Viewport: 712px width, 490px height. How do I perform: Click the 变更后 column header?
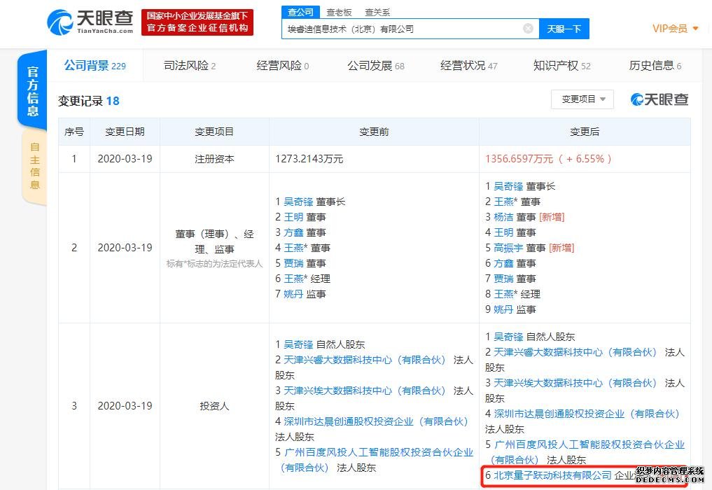point(585,132)
